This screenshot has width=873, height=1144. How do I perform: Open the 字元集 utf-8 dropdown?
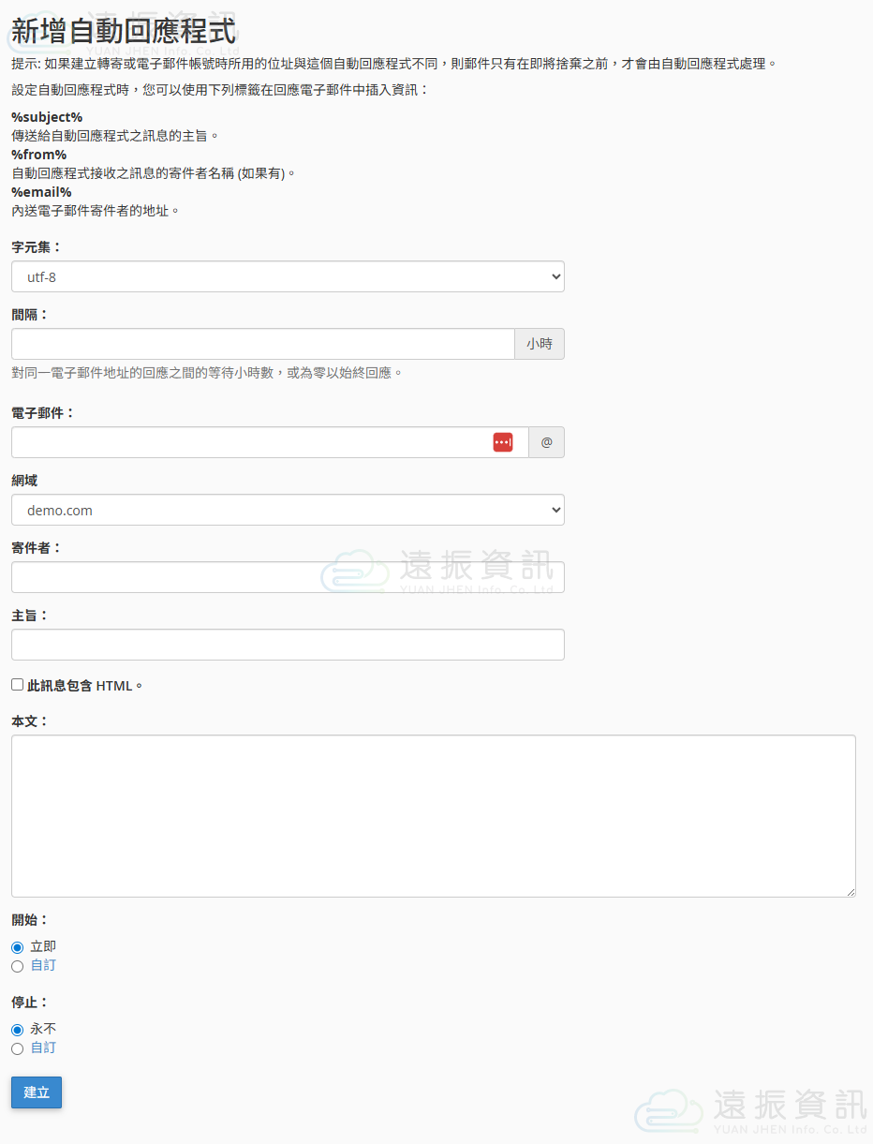(x=288, y=276)
